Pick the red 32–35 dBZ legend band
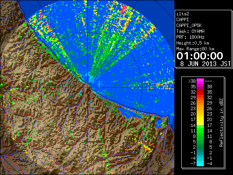This screenshot has width=233, height=175. pos(200,92)
